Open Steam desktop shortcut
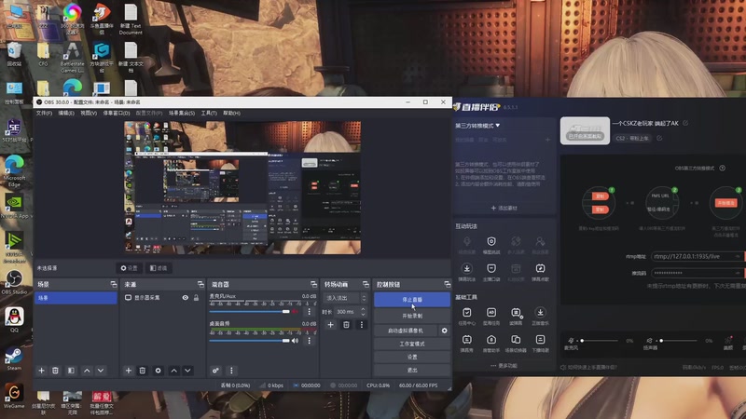 coord(14,359)
